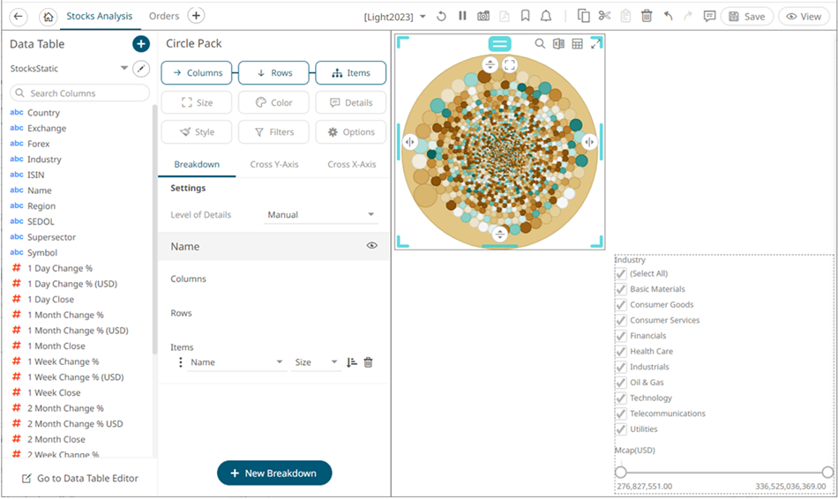Open the Orders dashboard tab
The height and width of the screenshot is (499, 838).
tap(164, 16)
